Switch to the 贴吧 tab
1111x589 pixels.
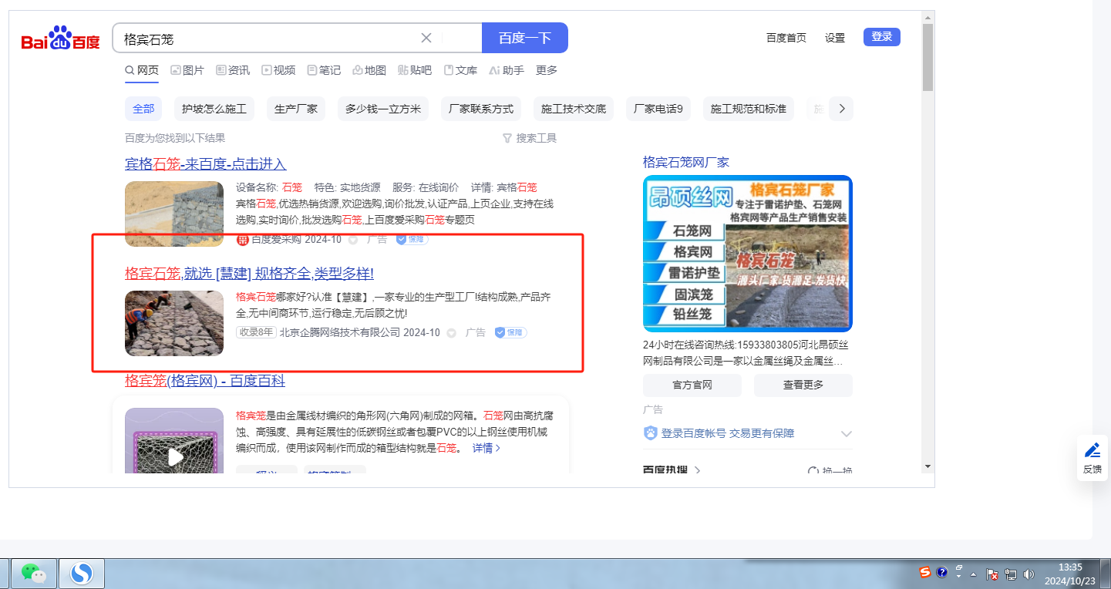click(x=415, y=70)
